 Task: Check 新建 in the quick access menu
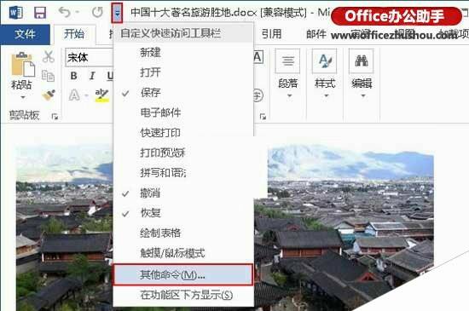coord(183,53)
